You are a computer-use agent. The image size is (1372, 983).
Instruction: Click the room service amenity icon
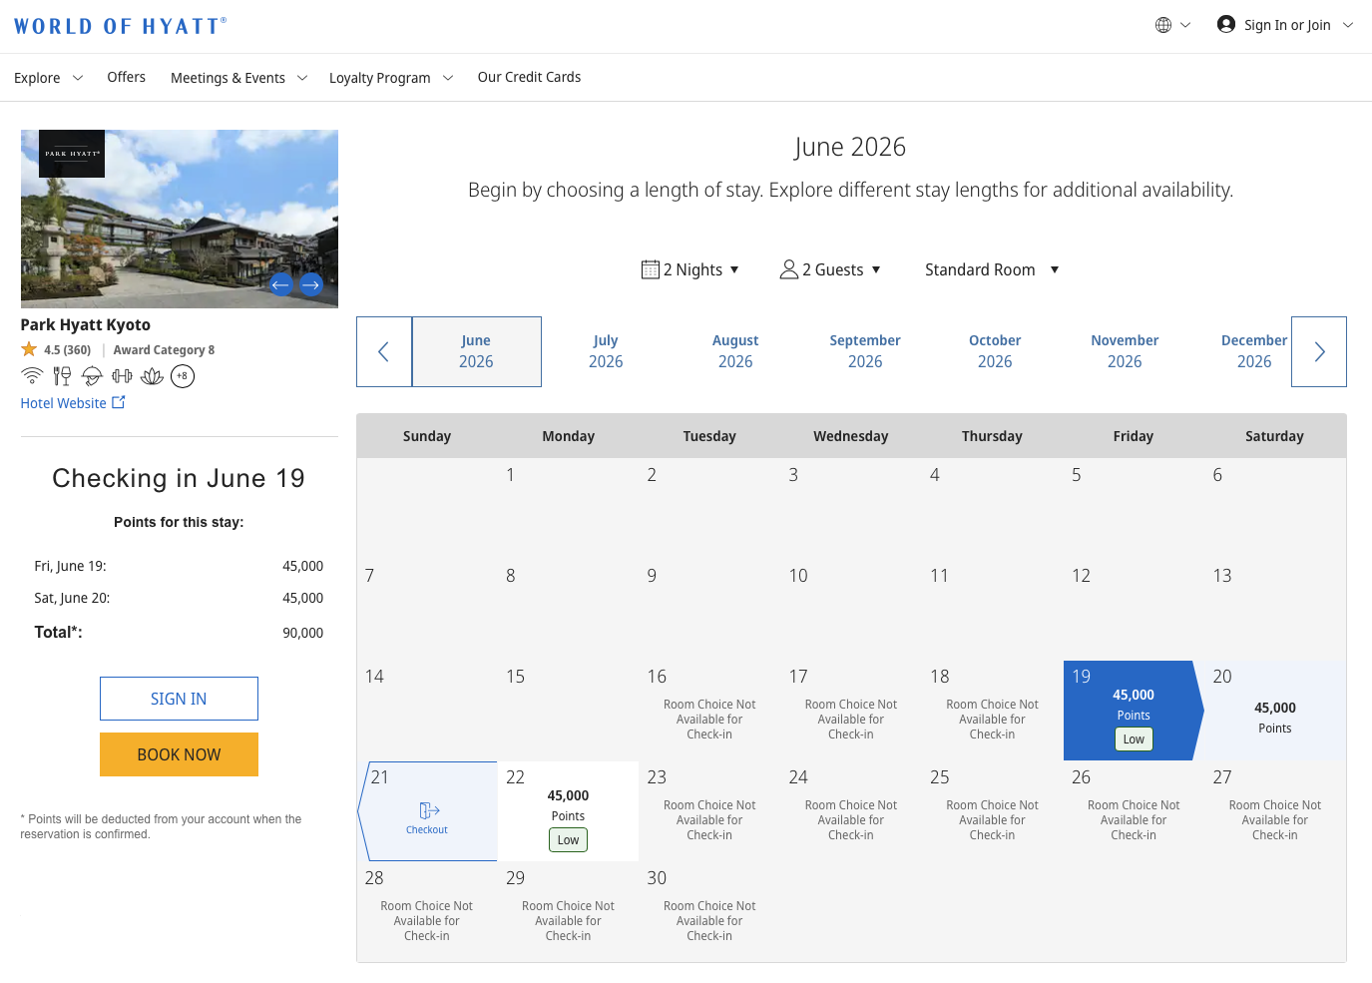point(92,376)
